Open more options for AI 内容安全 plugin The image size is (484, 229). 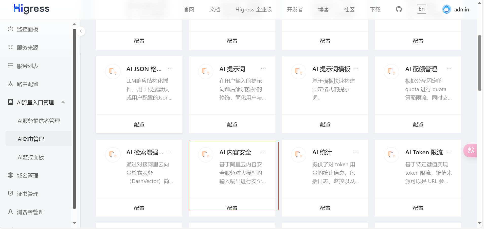click(263, 152)
